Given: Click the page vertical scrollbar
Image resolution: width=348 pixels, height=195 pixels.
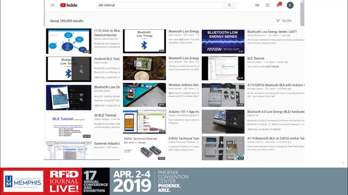Looking at the screenshot, I should pyautogui.click(x=302, y=13).
